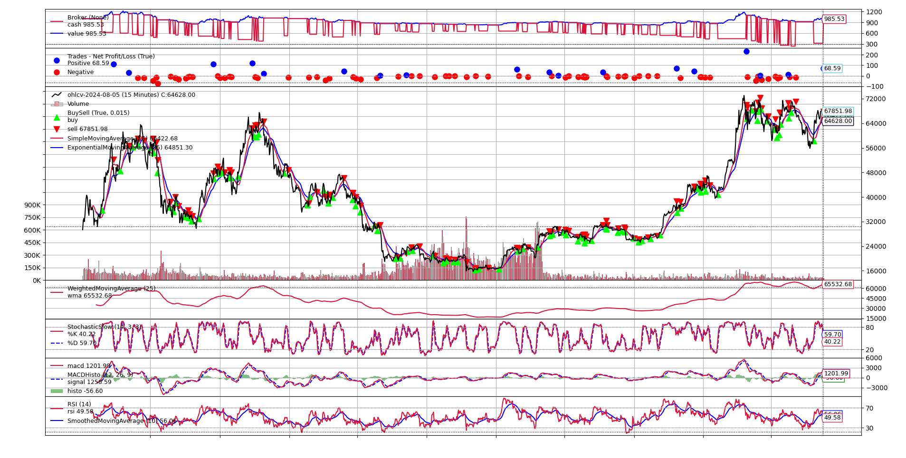The height and width of the screenshot is (458, 906).
Task: Click the WeightedMovingAverage (25) legend label
Action: [x=111, y=289]
